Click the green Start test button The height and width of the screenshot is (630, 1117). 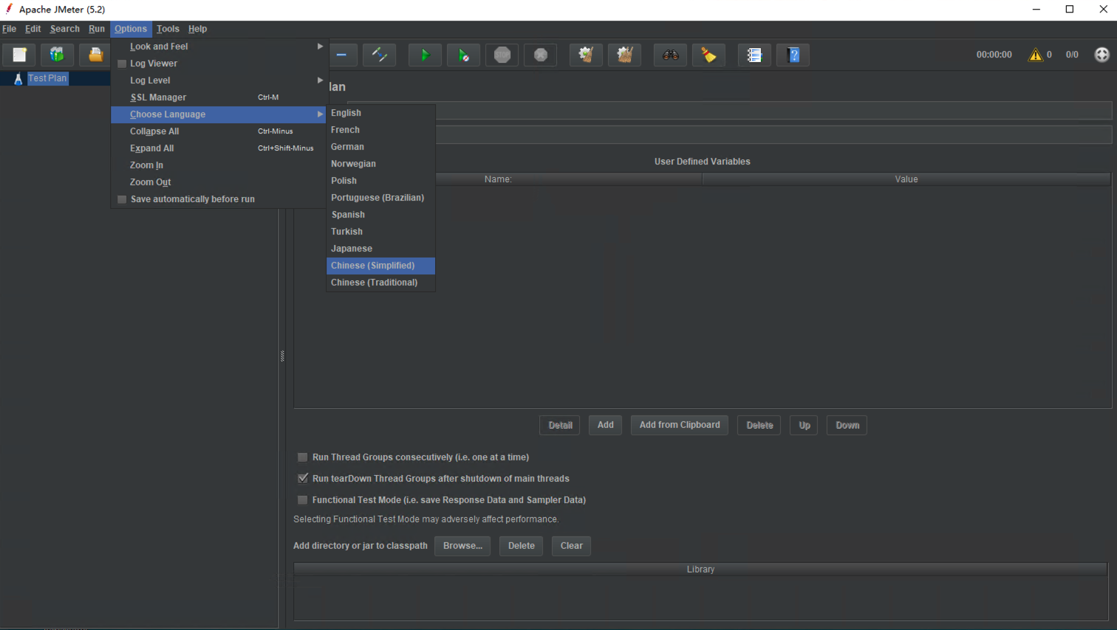click(425, 55)
